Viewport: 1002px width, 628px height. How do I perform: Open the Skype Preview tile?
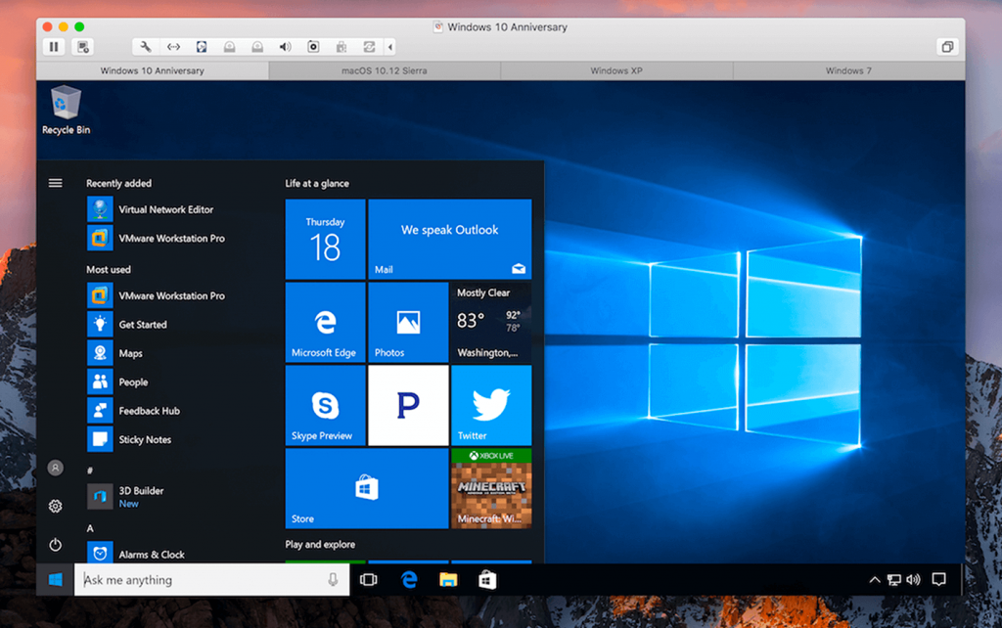[x=325, y=405]
